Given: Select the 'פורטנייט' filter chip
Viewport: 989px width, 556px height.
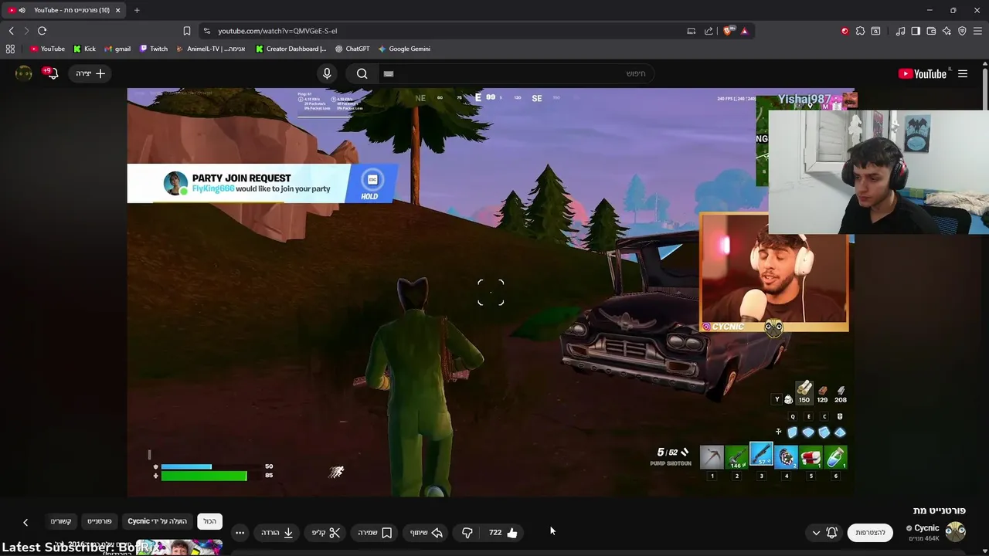Looking at the screenshot, I should 99,521.
